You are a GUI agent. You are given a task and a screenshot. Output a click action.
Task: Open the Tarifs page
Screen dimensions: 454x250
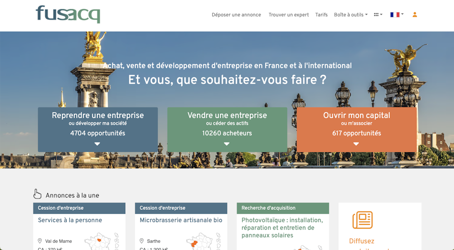(x=321, y=15)
